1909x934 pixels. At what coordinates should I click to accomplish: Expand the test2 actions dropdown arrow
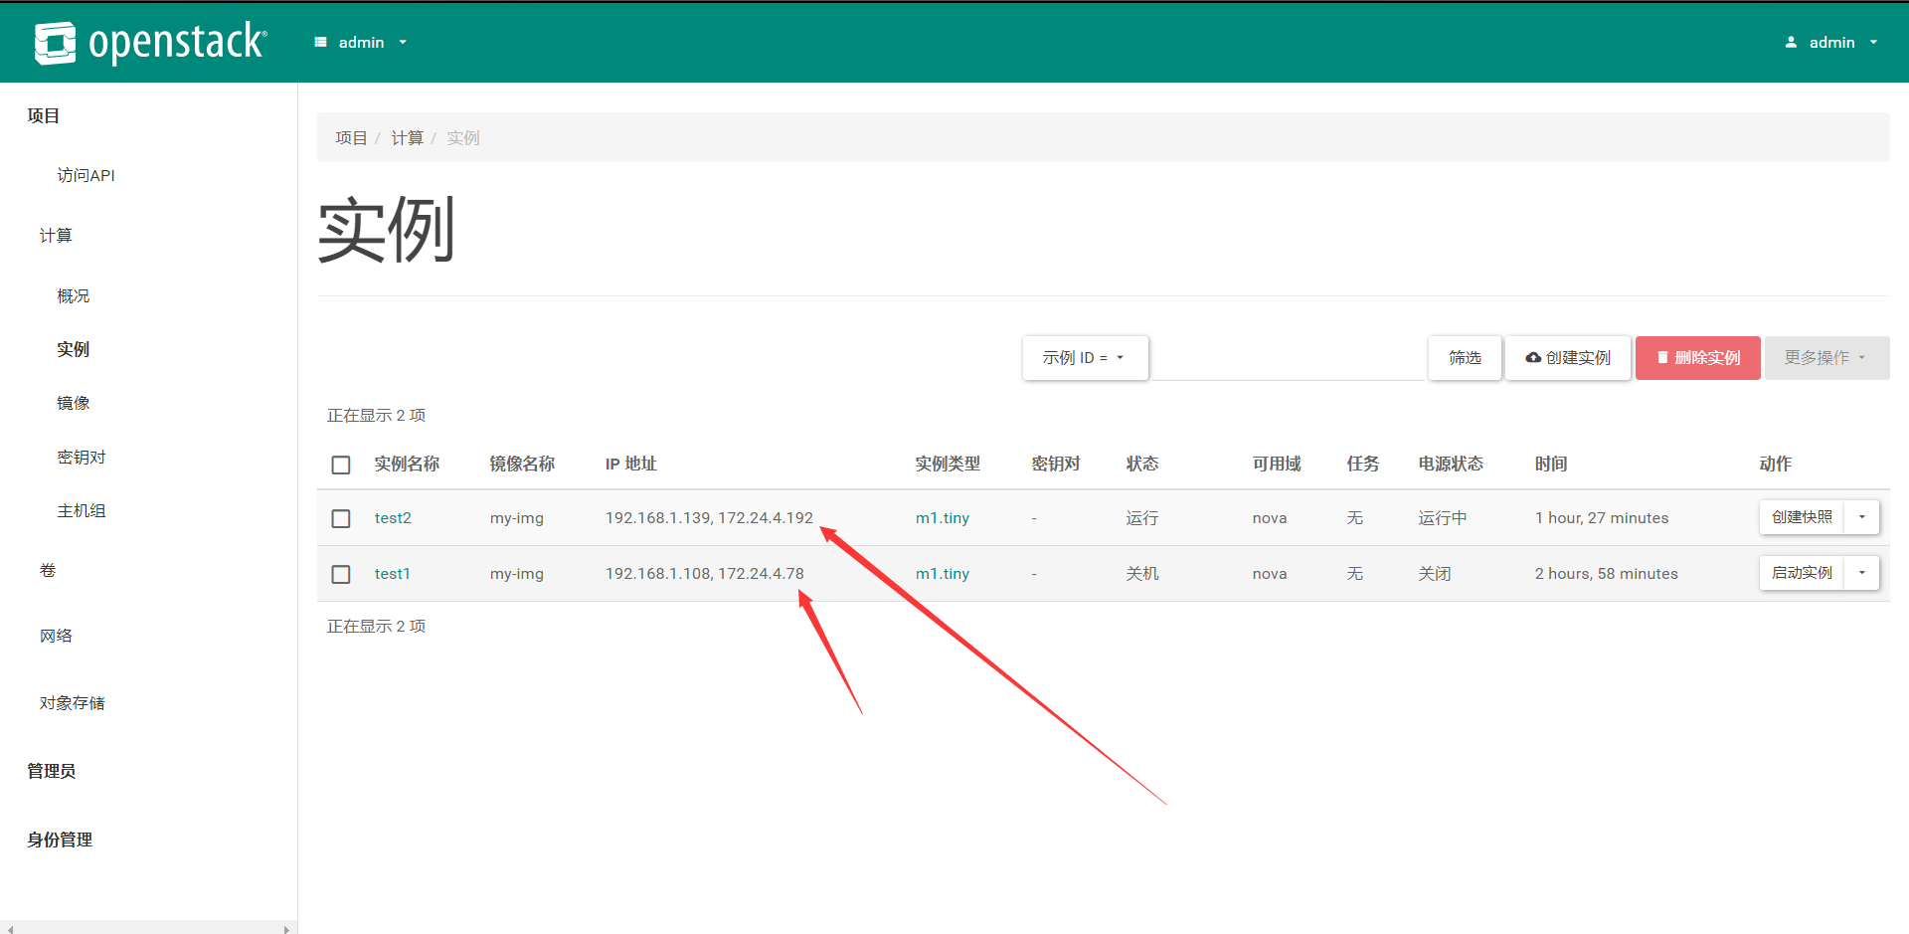point(1861,517)
